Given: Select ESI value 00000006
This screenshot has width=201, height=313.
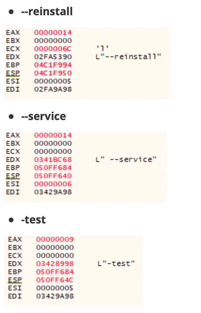Looking at the screenshot, I should click(x=53, y=184).
